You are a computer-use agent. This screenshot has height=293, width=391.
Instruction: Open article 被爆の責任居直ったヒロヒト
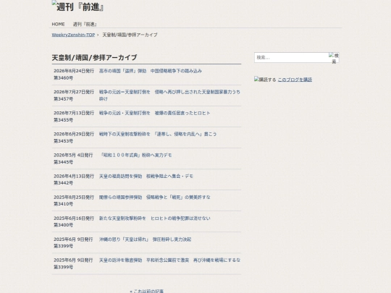click(x=155, y=113)
